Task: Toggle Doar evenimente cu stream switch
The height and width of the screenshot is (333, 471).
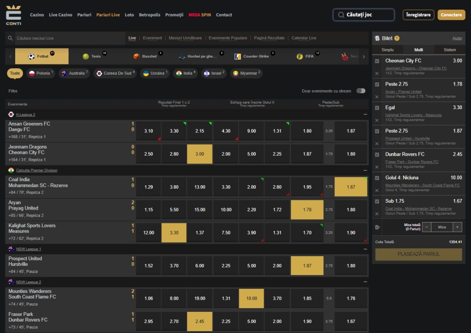Action: click(361, 91)
